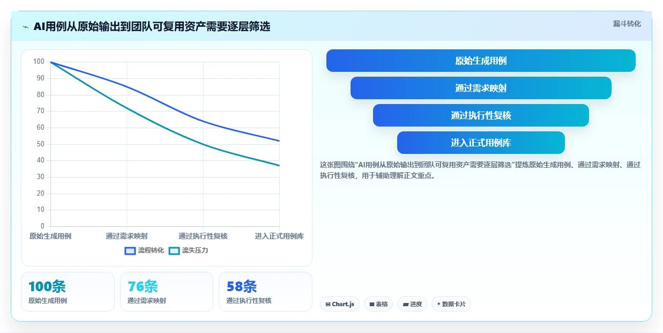Click the 数据卡片 tag icon
The width and height of the screenshot is (663, 333).
pos(438,304)
